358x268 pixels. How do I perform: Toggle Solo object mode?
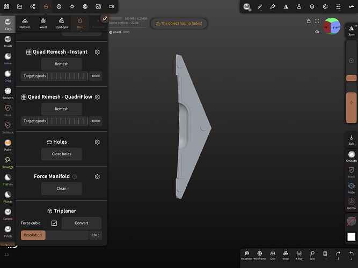(x=312, y=256)
